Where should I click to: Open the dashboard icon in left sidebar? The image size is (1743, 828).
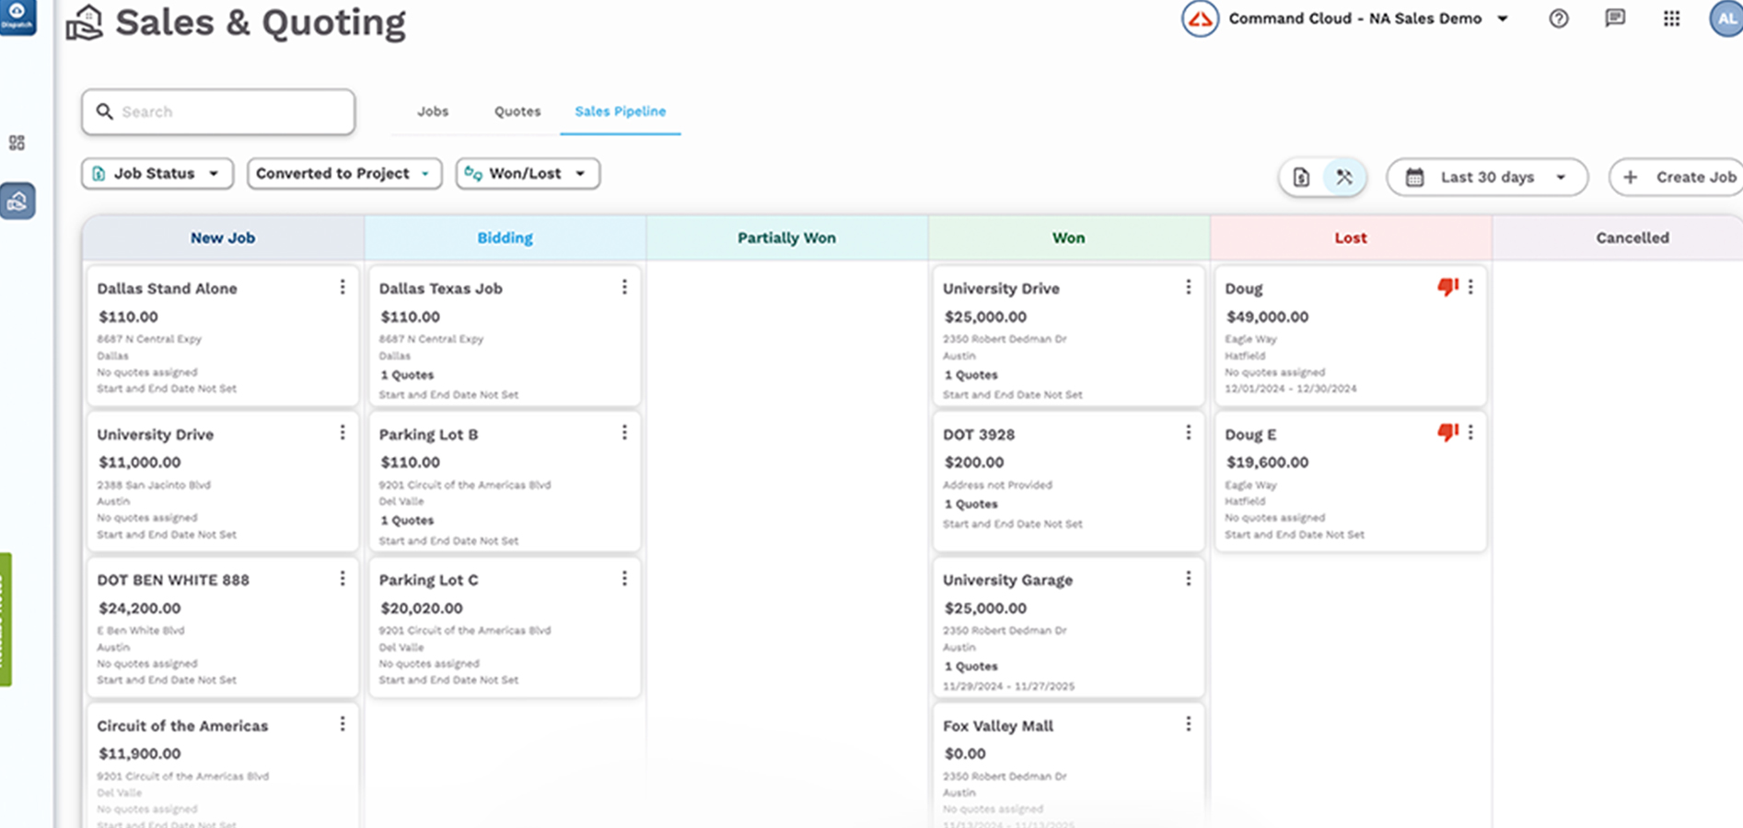(x=17, y=143)
